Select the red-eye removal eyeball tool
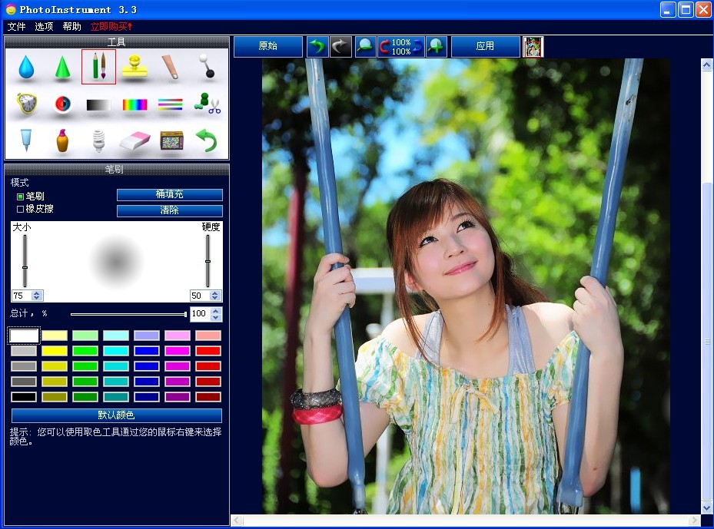 [62, 104]
